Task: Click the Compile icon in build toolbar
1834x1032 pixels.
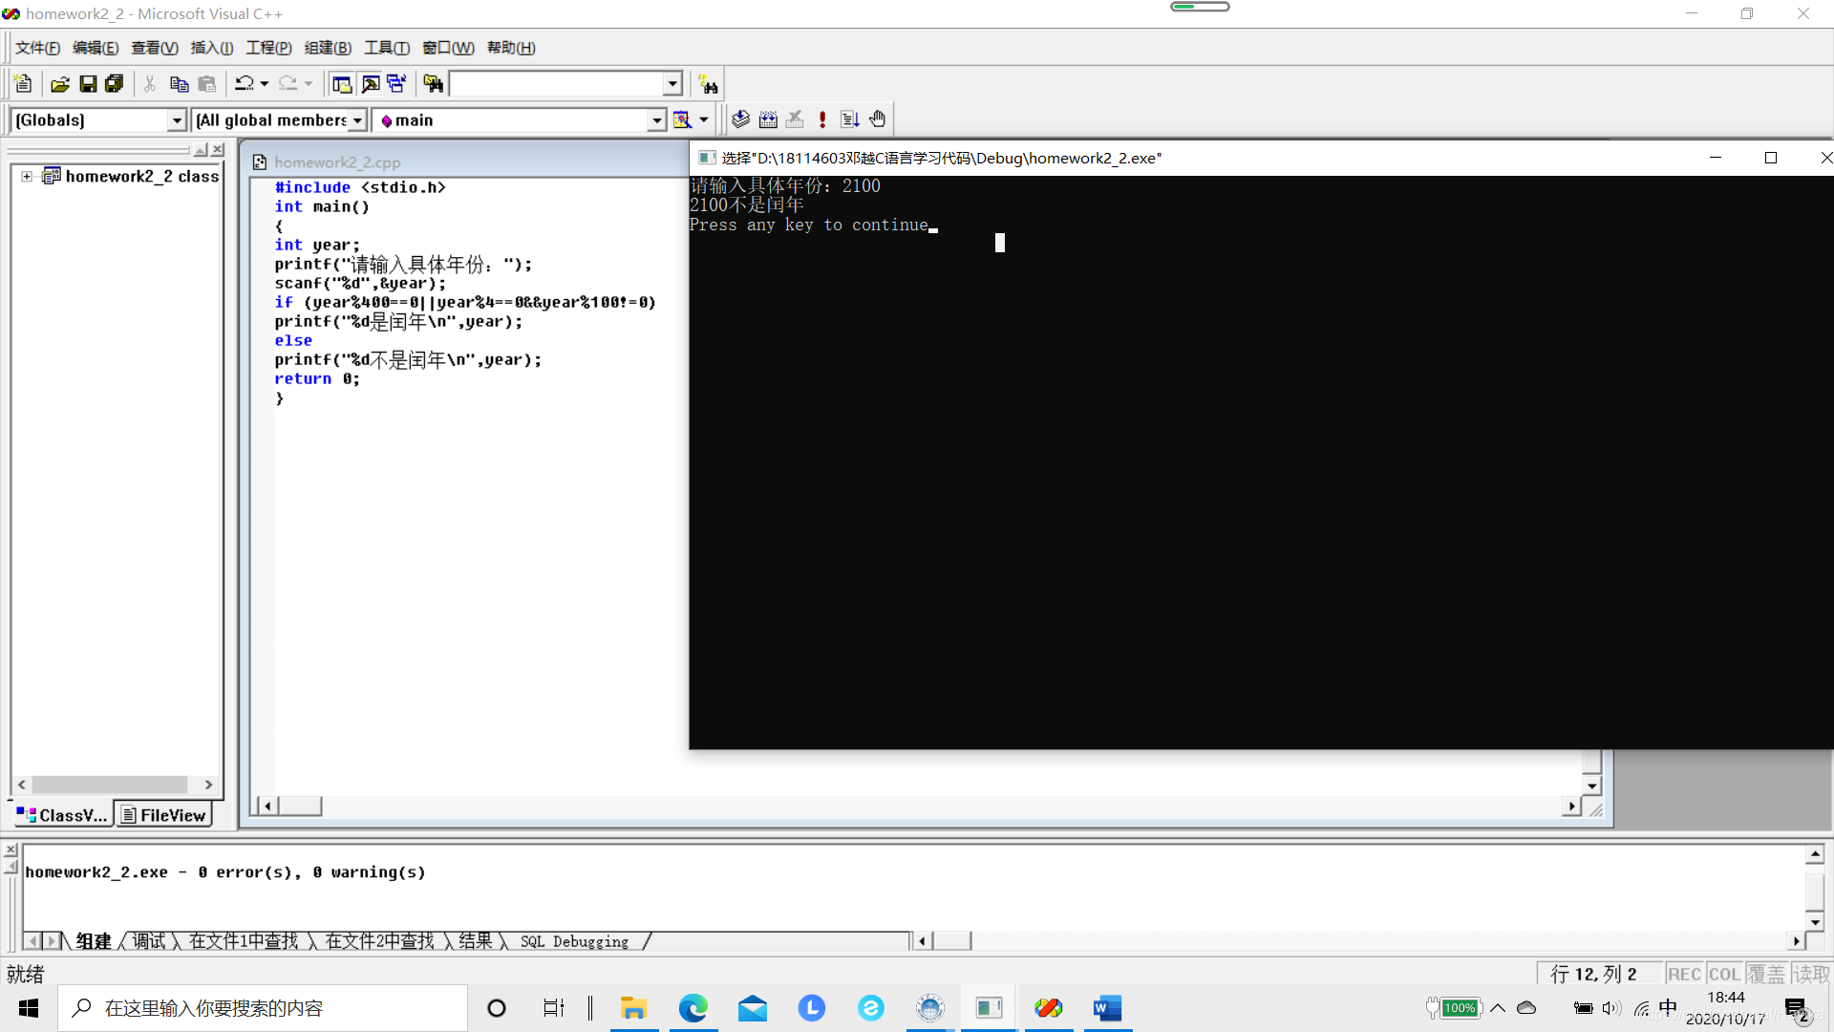Action: [740, 119]
